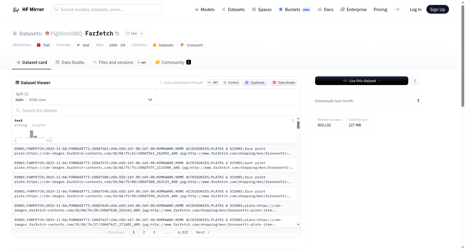Image resolution: width=465 pixels, height=250 pixels.
Task: Click the HF Mirror logo icon
Action: 16,10
